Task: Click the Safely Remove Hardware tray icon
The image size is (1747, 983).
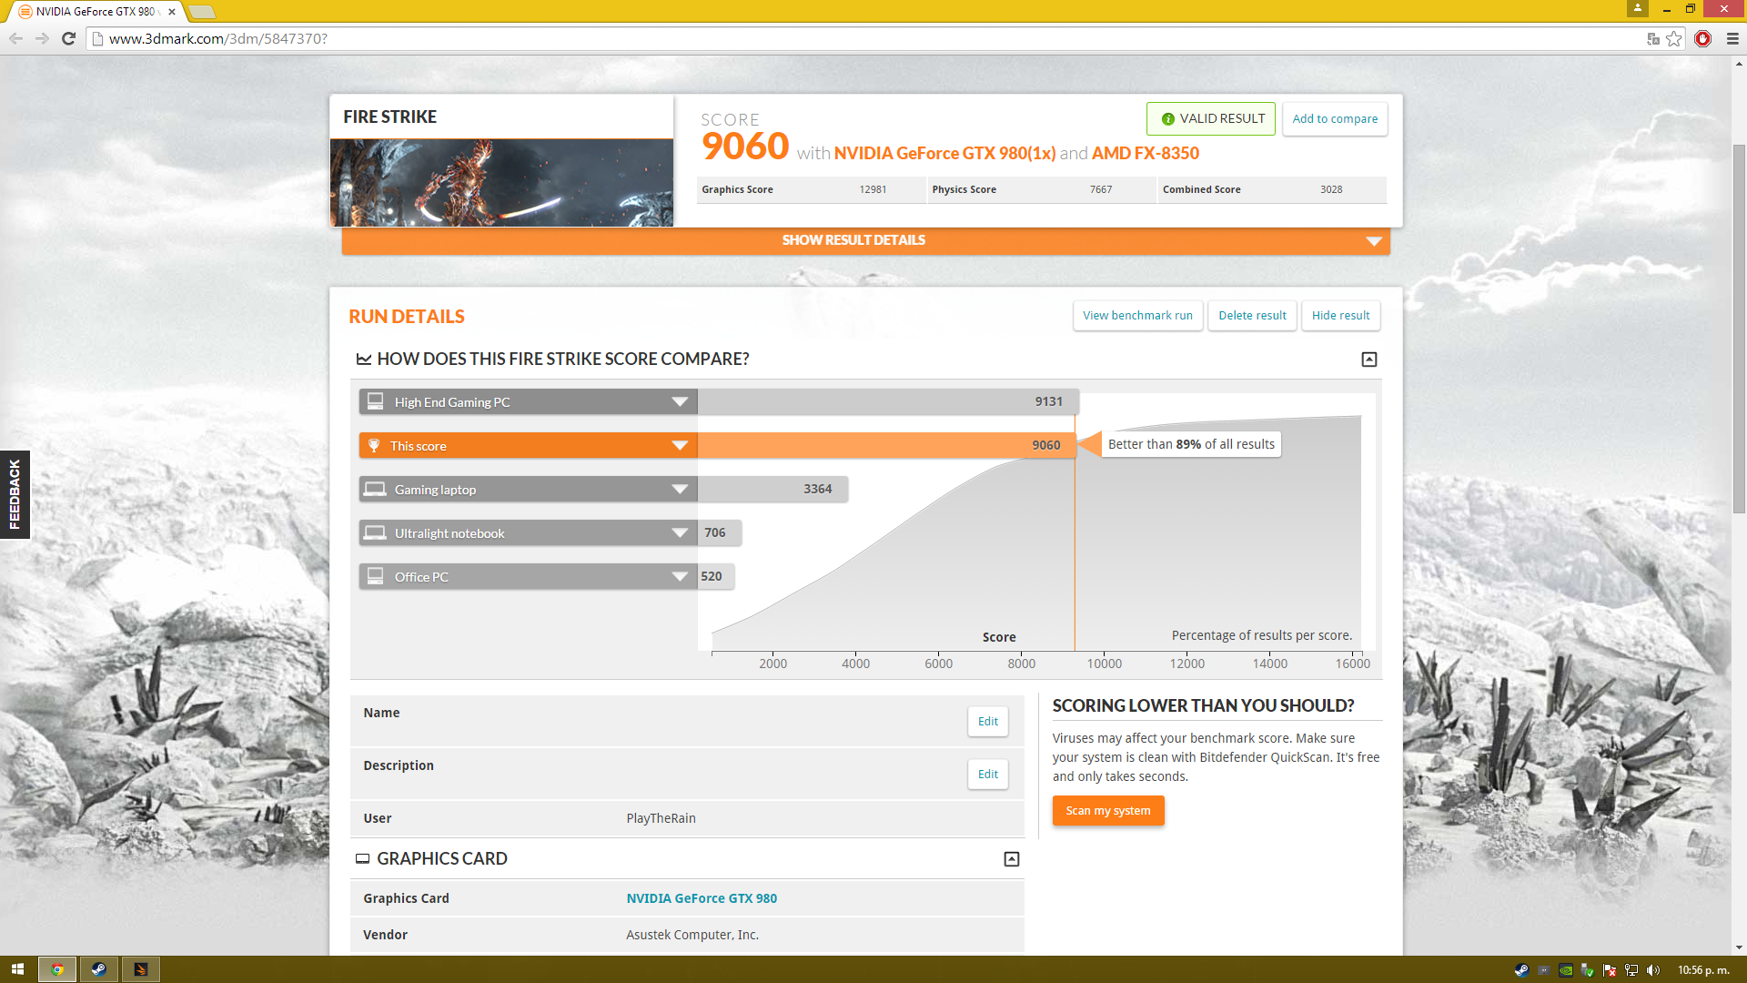Action: point(1588,970)
